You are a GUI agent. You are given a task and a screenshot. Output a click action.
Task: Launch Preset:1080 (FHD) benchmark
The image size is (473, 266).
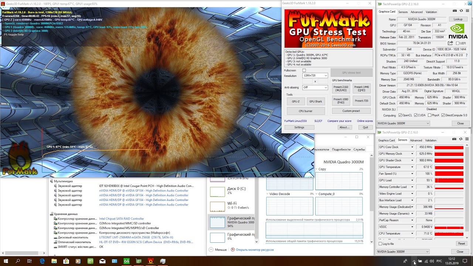point(341,100)
